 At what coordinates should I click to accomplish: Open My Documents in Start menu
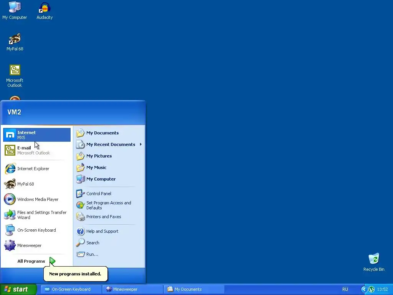coord(109,133)
